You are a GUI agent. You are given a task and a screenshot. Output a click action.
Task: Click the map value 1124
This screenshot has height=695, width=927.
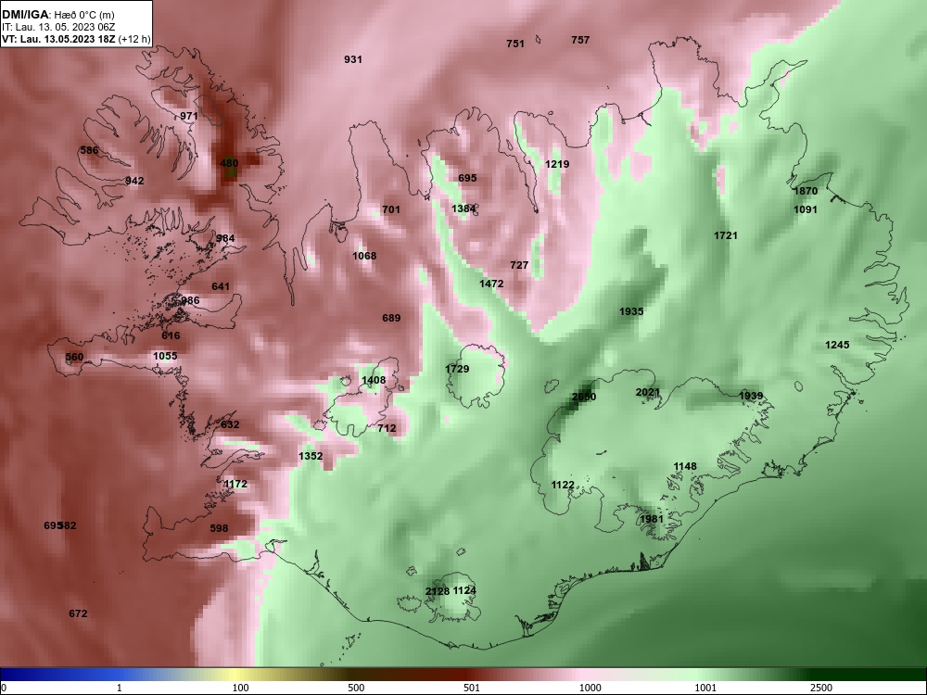pos(464,590)
